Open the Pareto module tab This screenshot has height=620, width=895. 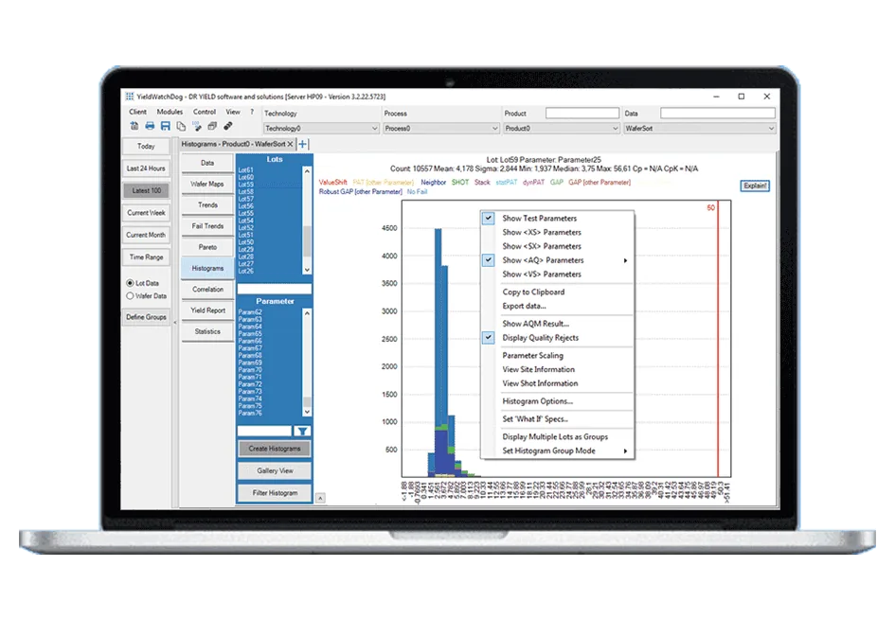coord(207,248)
